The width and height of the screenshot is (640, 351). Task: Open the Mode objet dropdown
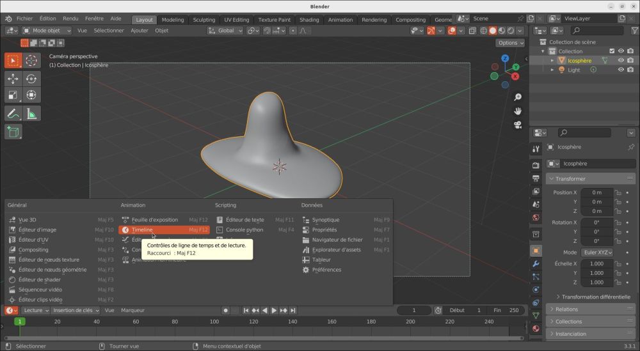click(x=47, y=30)
